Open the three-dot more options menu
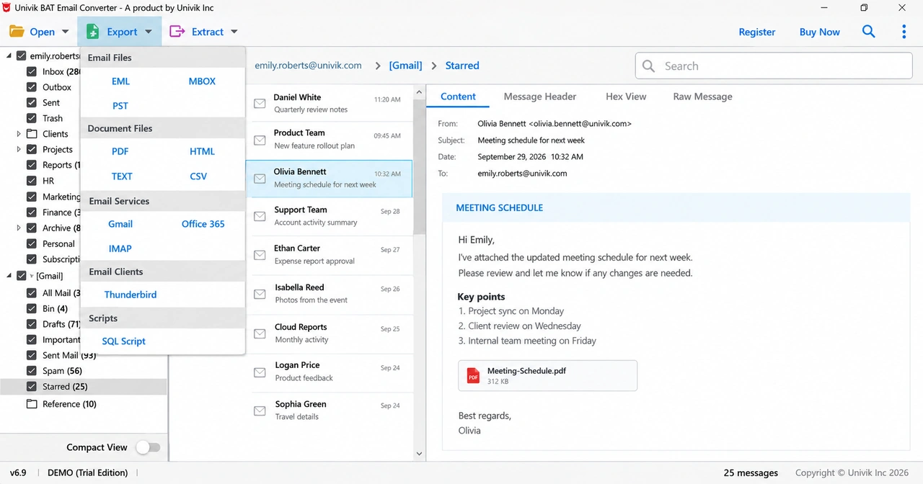The image size is (923, 484). [x=904, y=32]
